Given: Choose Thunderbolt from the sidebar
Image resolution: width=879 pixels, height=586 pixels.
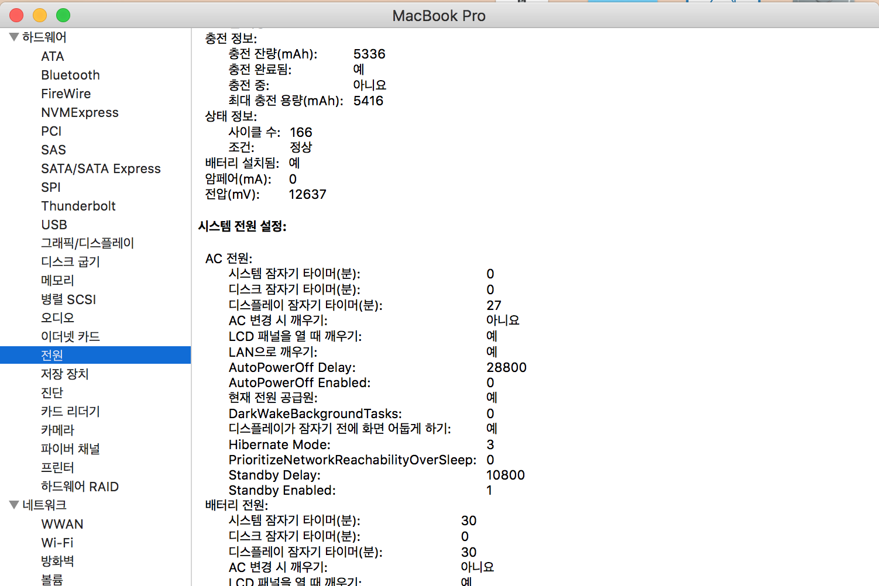Looking at the screenshot, I should click(78, 206).
